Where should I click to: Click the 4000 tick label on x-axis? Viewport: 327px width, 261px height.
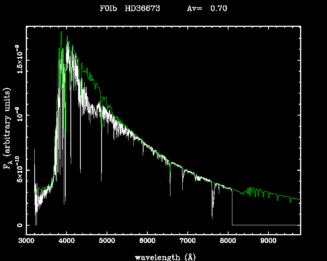(x=67, y=241)
